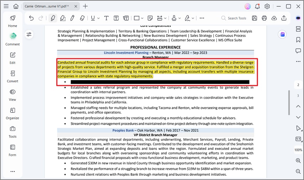The image size is (304, 180).
Task: Open the Tools panel
Action: click(x=12, y=132)
